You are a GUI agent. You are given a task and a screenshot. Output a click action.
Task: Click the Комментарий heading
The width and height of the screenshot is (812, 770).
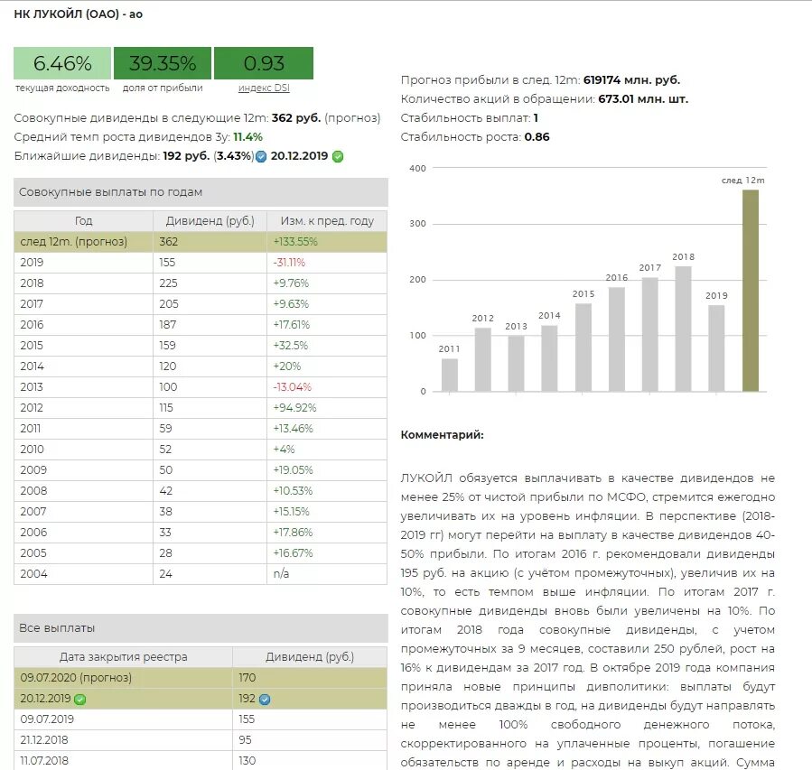(443, 435)
